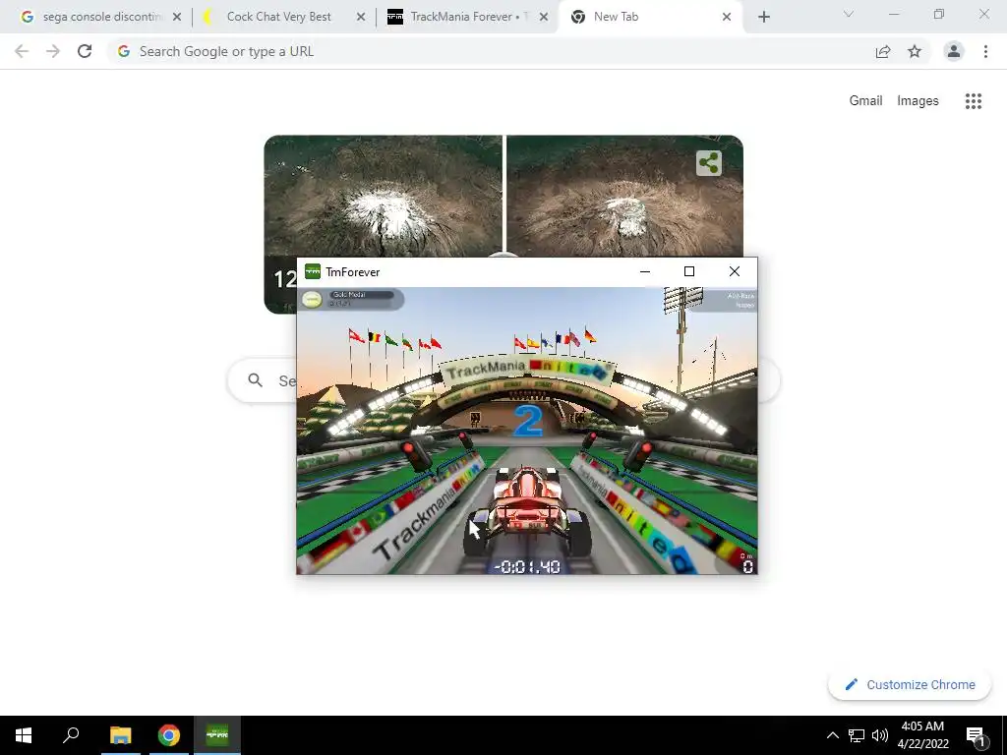Go back with the browser back arrow

[x=22, y=51]
